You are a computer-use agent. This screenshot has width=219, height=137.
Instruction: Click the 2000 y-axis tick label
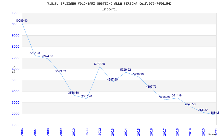16,114
